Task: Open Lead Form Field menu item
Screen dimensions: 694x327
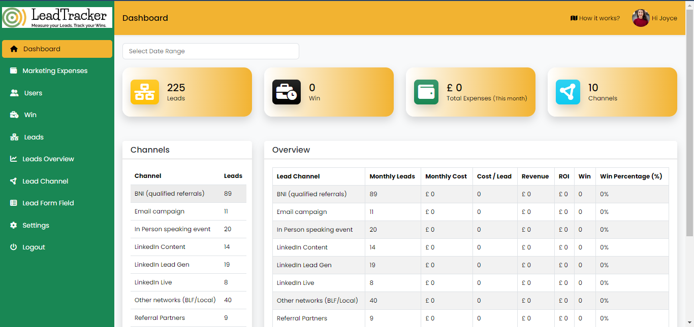Action: click(x=57, y=203)
